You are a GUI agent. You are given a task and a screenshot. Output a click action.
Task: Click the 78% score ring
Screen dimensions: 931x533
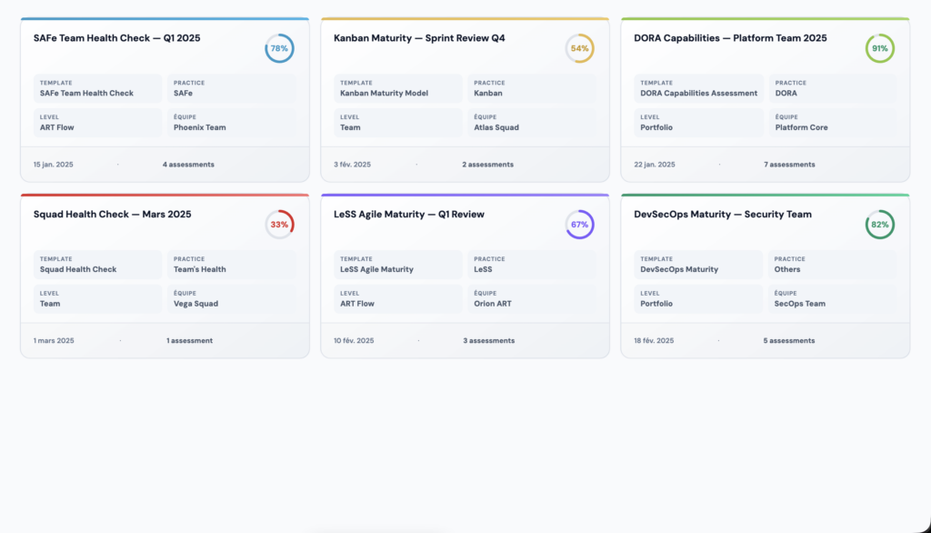pos(279,48)
